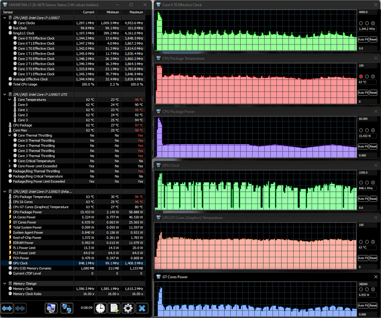Click the clock reset timer icon

coord(100,308)
